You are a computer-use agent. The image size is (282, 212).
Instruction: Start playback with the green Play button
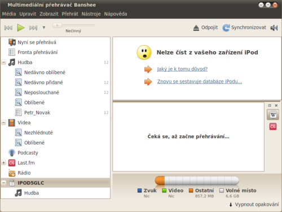pos(21,28)
